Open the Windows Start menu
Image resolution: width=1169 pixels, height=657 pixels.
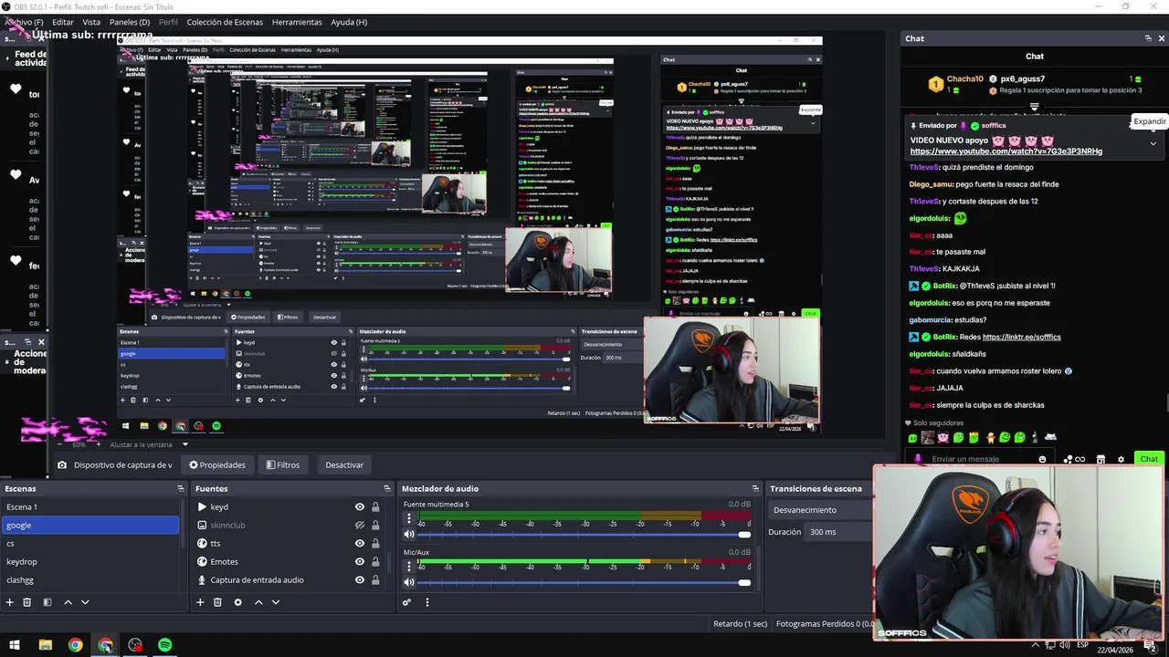click(x=14, y=645)
